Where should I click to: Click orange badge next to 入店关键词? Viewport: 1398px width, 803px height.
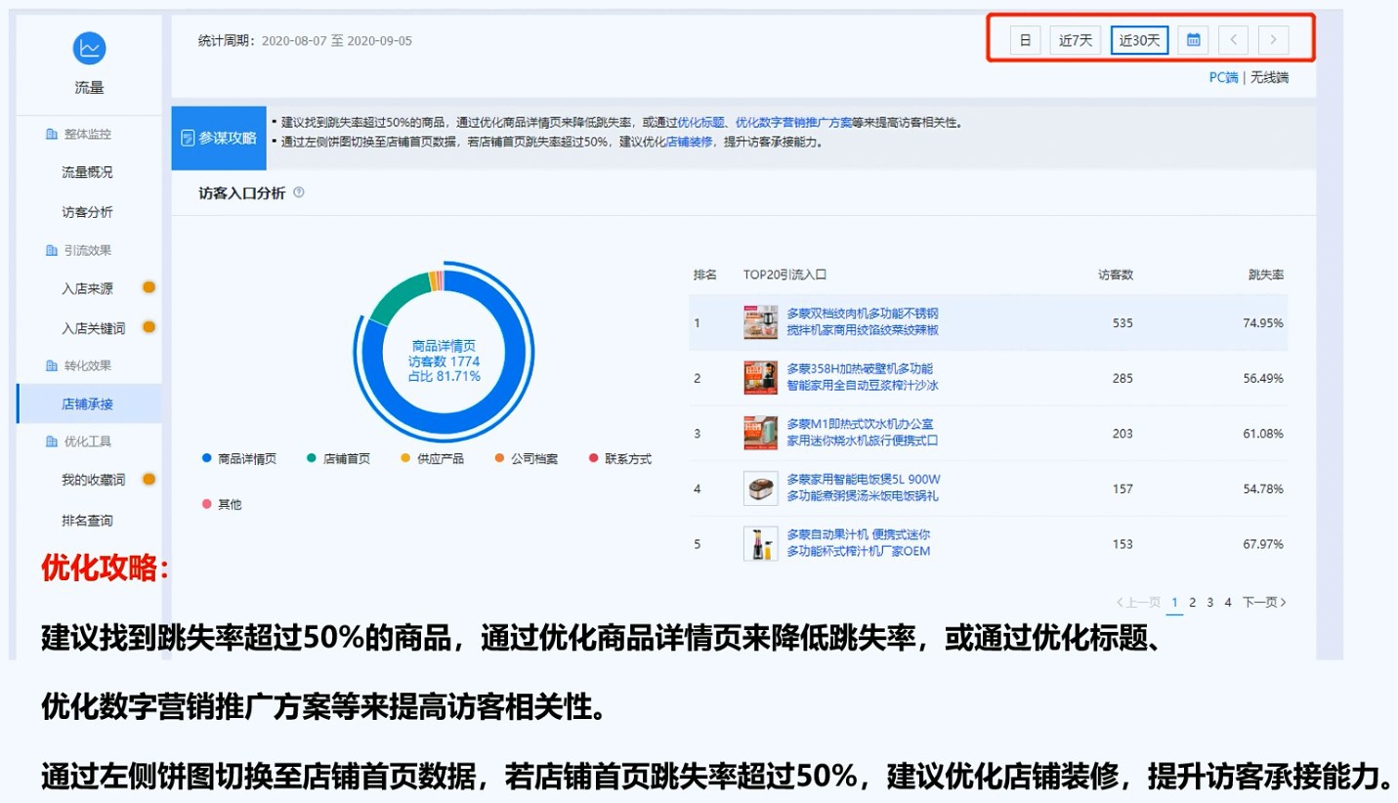148,327
